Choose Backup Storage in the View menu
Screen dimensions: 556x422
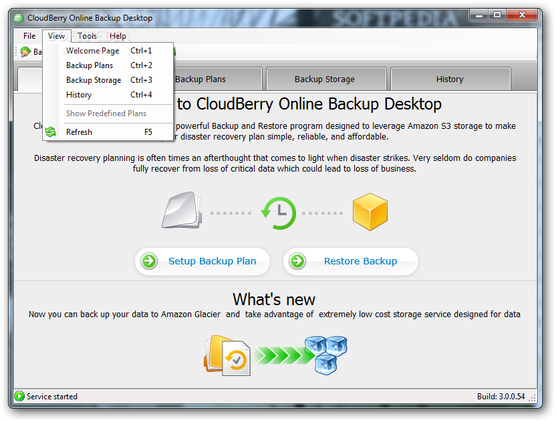tap(108, 80)
